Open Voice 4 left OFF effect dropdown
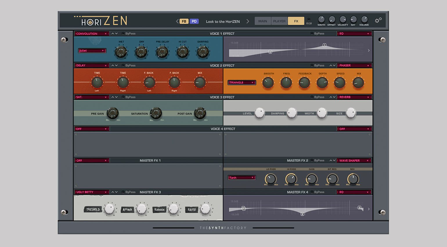447x247 pixels. pyautogui.click(x=92, y=129)
